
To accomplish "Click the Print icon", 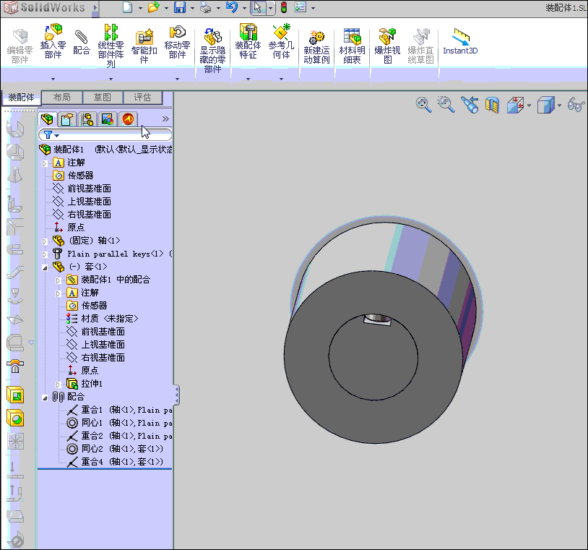I will (205, 7).
